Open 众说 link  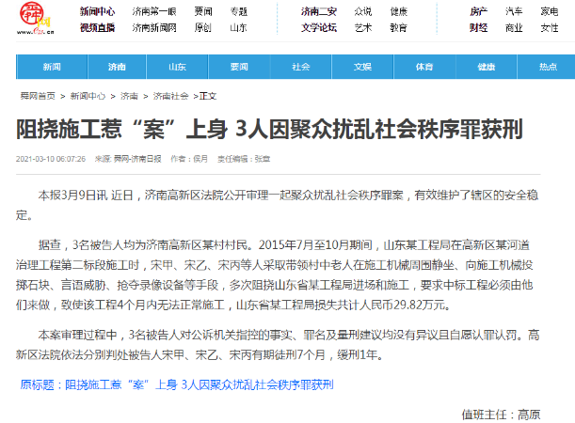click(x=363, y=11)
